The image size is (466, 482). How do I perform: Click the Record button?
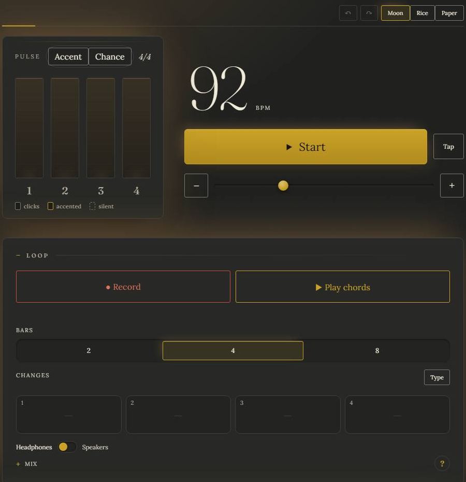coord(123,287)
